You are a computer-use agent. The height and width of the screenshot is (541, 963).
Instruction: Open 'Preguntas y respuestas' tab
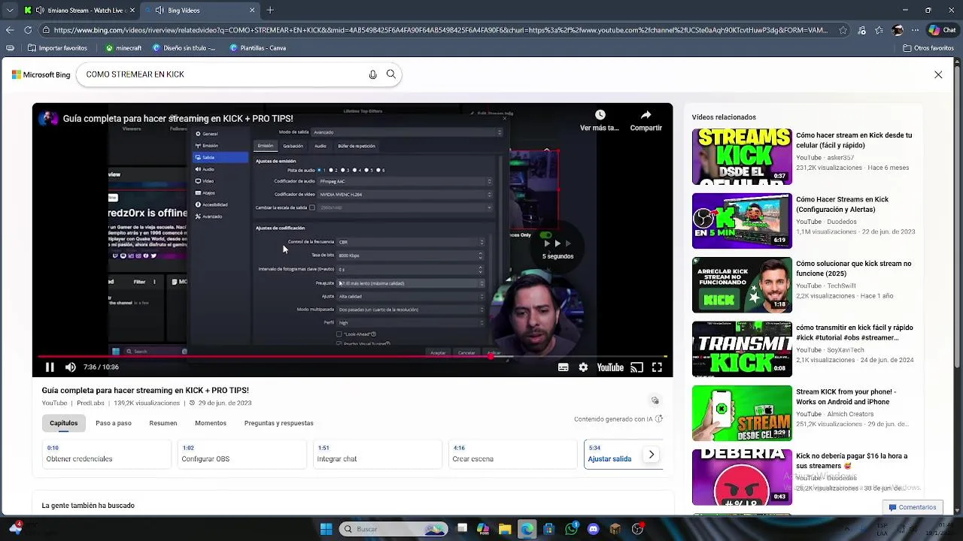pyautogui.click(x=279, y=423)
